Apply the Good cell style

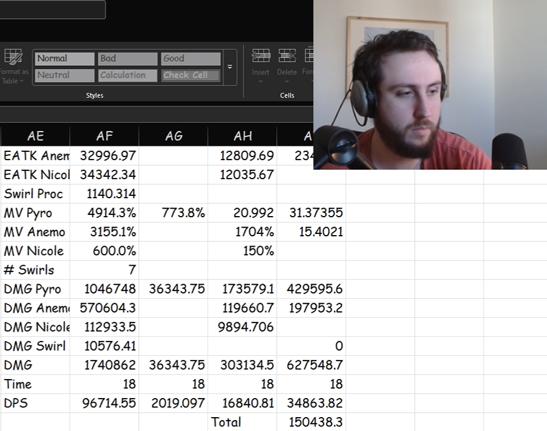191,58
